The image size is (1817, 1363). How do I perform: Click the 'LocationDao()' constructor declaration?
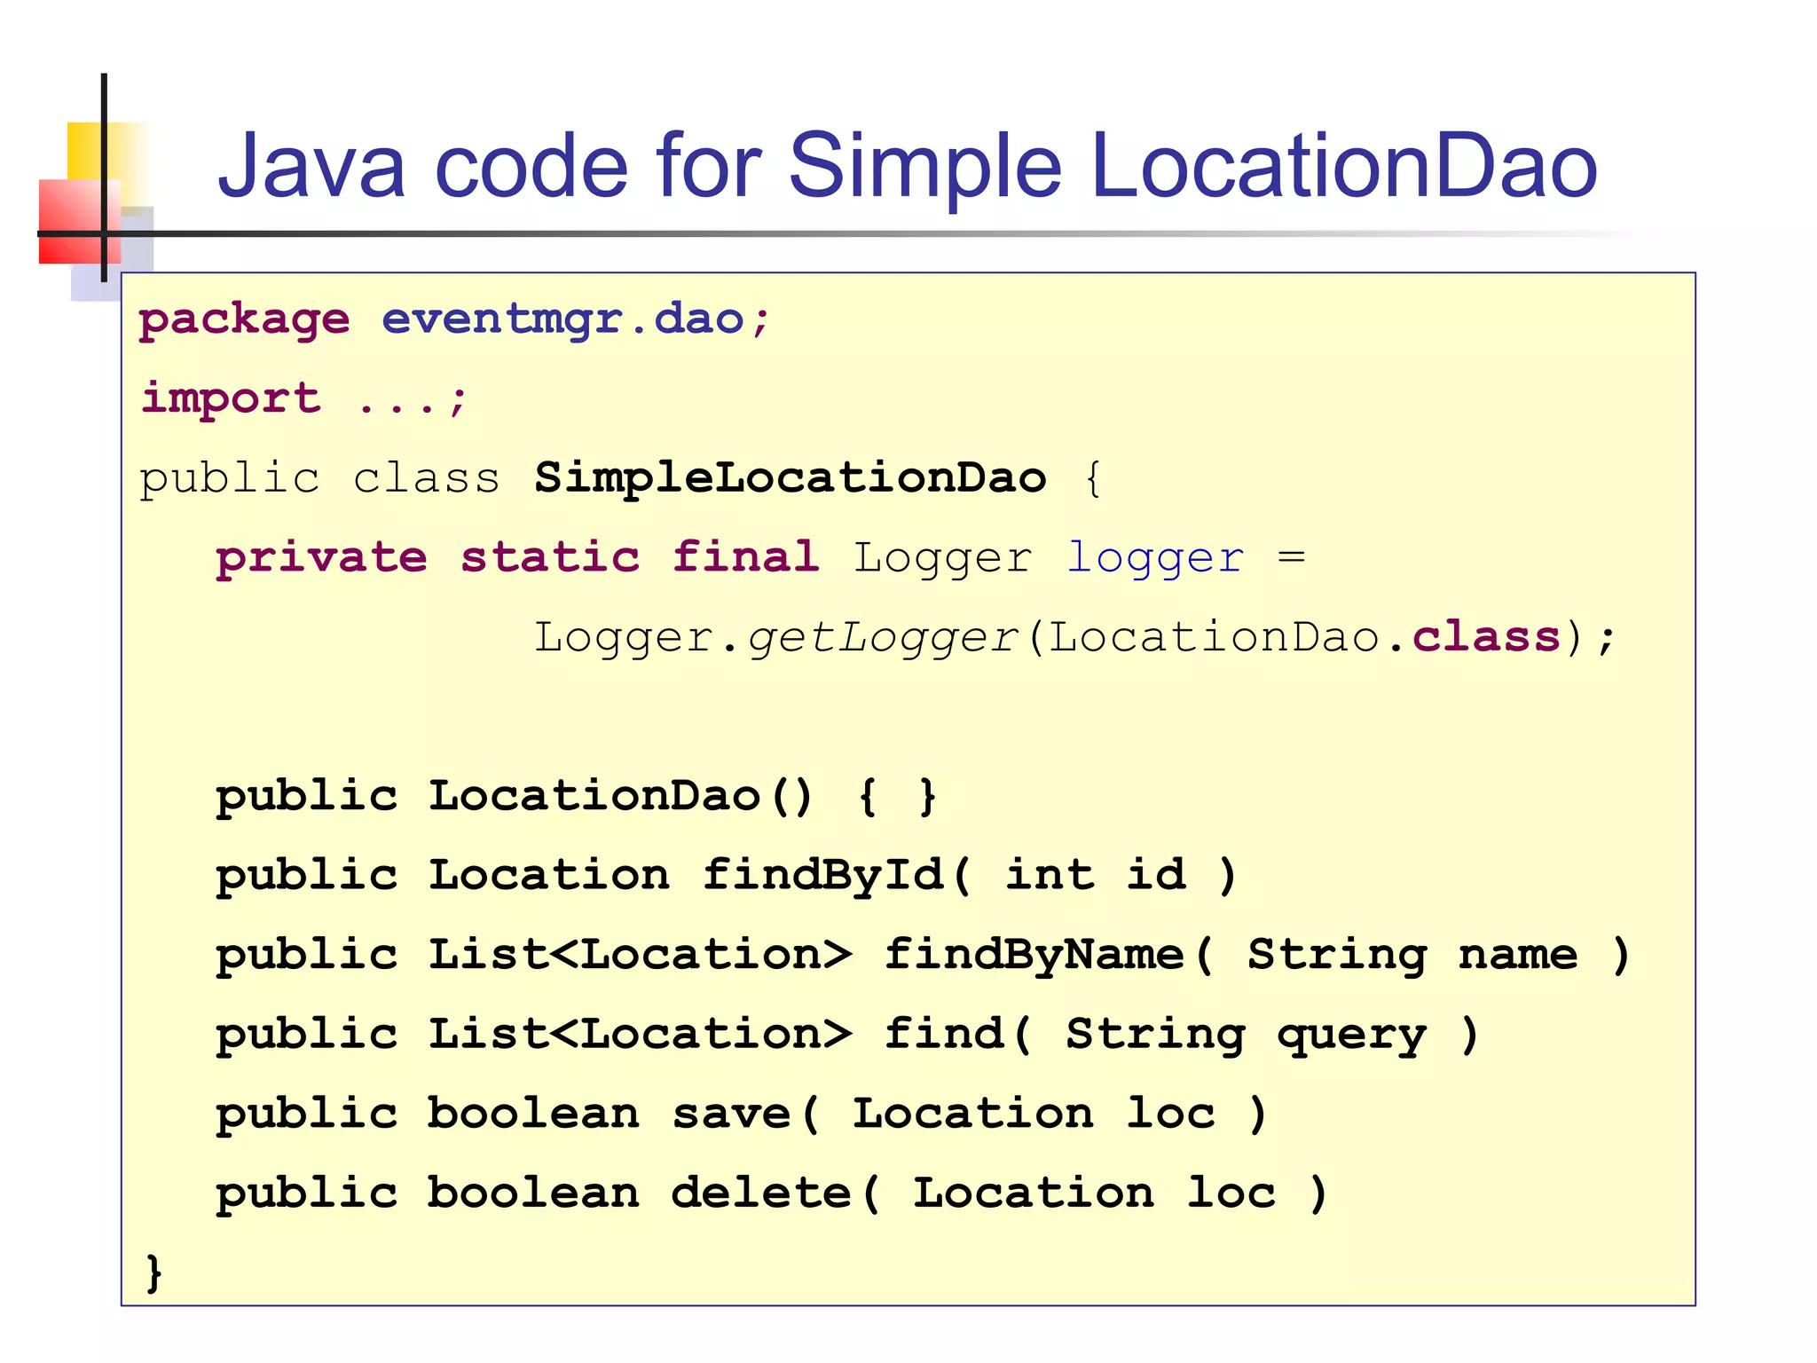pyautogui.click(x=619, y=796)
